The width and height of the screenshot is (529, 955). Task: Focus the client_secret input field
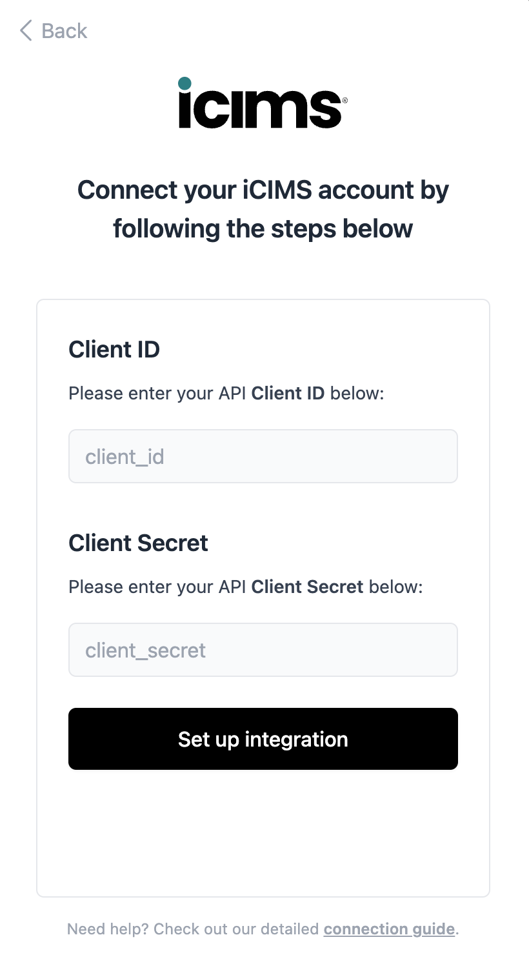click(x=263, y=650)
